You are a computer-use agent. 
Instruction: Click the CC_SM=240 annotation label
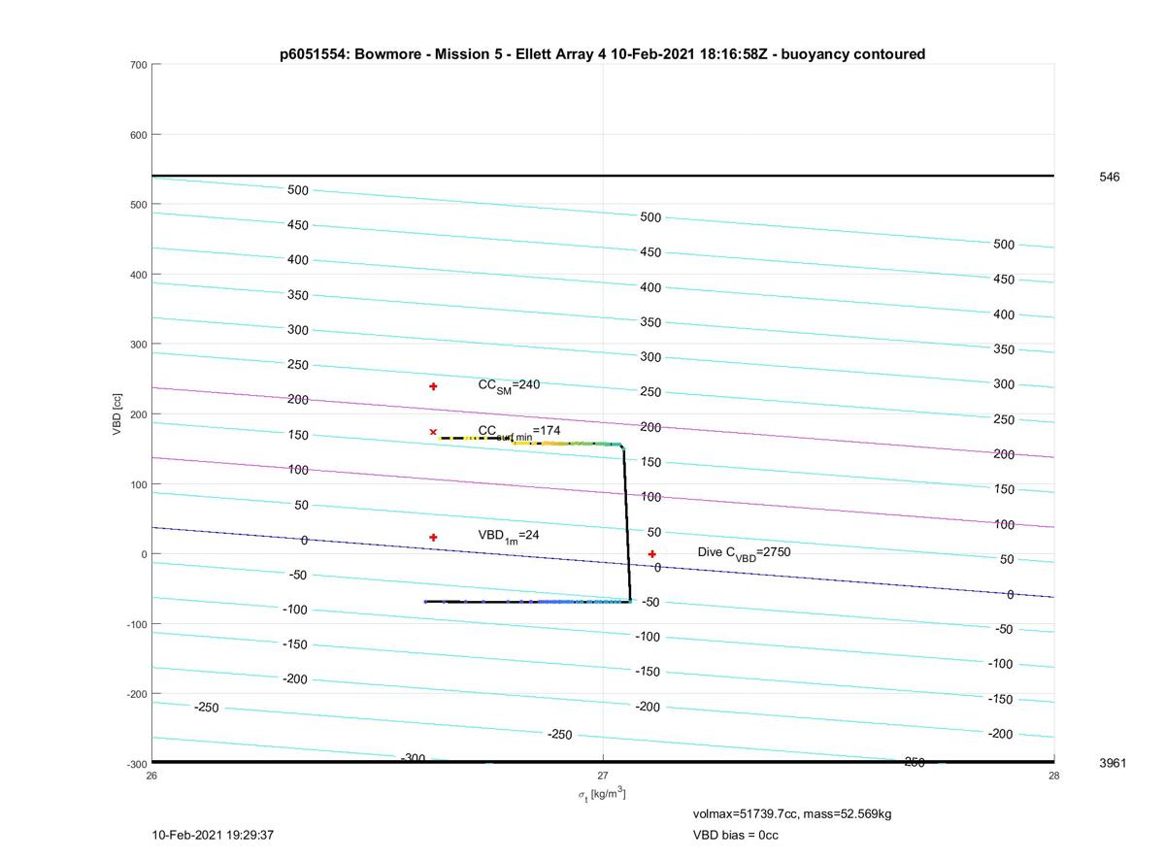point(509,385)
